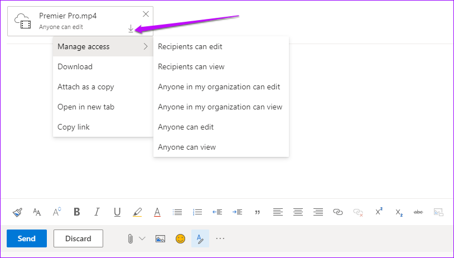
Task: Expand the Manage access submenu
Action: (103, 46)
